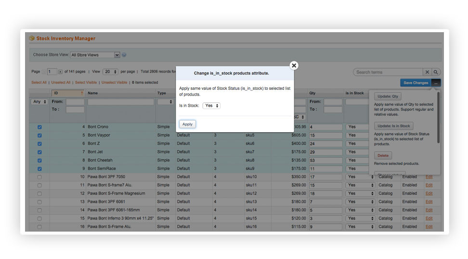Screen dimensions: 468x259
Task: Uncheck the Bont SemiRace row checkbox
Action: point(39,169)
